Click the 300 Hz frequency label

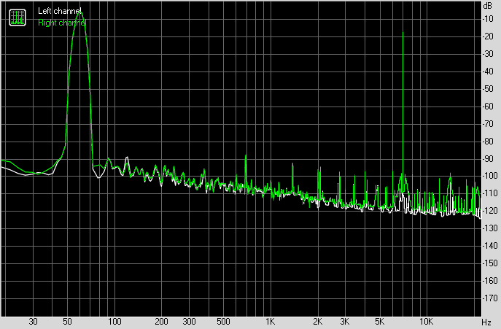pyautogui.click(x=189, y=322)
